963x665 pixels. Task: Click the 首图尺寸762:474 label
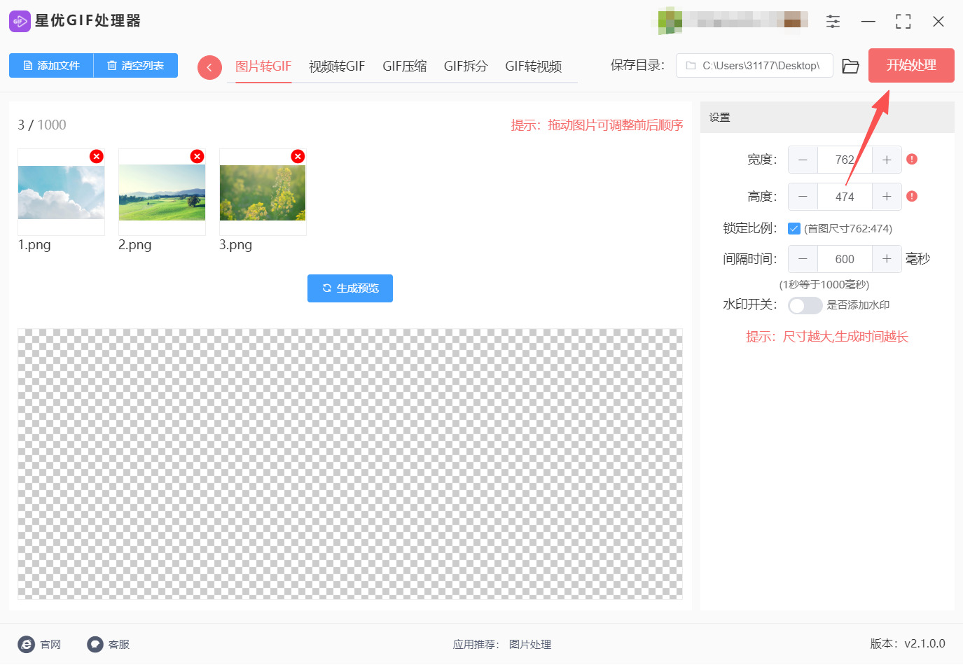(848, 229)
